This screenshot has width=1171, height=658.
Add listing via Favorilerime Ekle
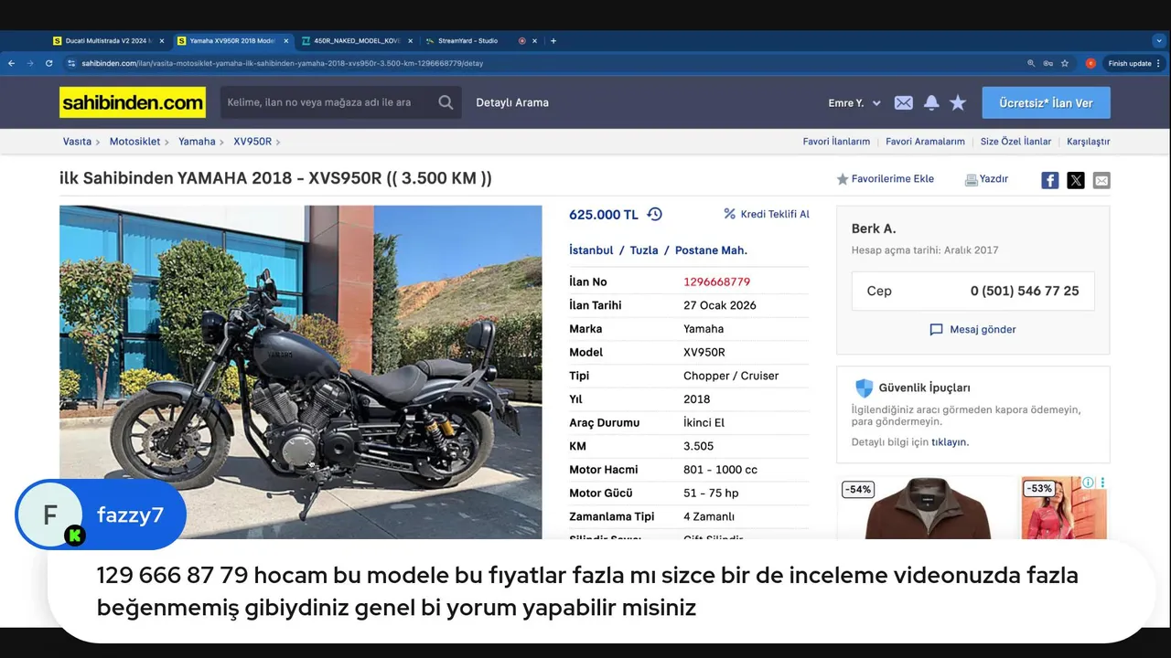tap(885, 179)
